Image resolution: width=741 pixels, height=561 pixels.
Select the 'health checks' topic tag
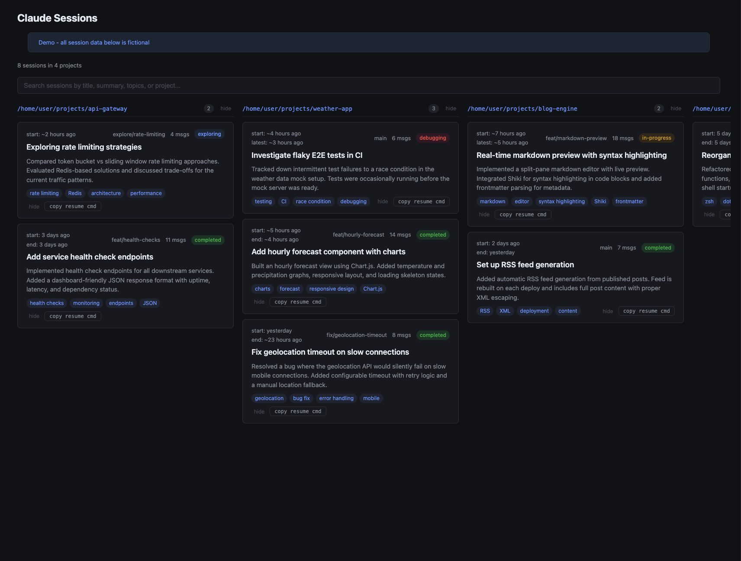pos(47,303)
